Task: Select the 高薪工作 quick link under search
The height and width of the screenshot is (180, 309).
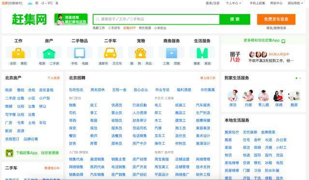Action: (98, 28)
